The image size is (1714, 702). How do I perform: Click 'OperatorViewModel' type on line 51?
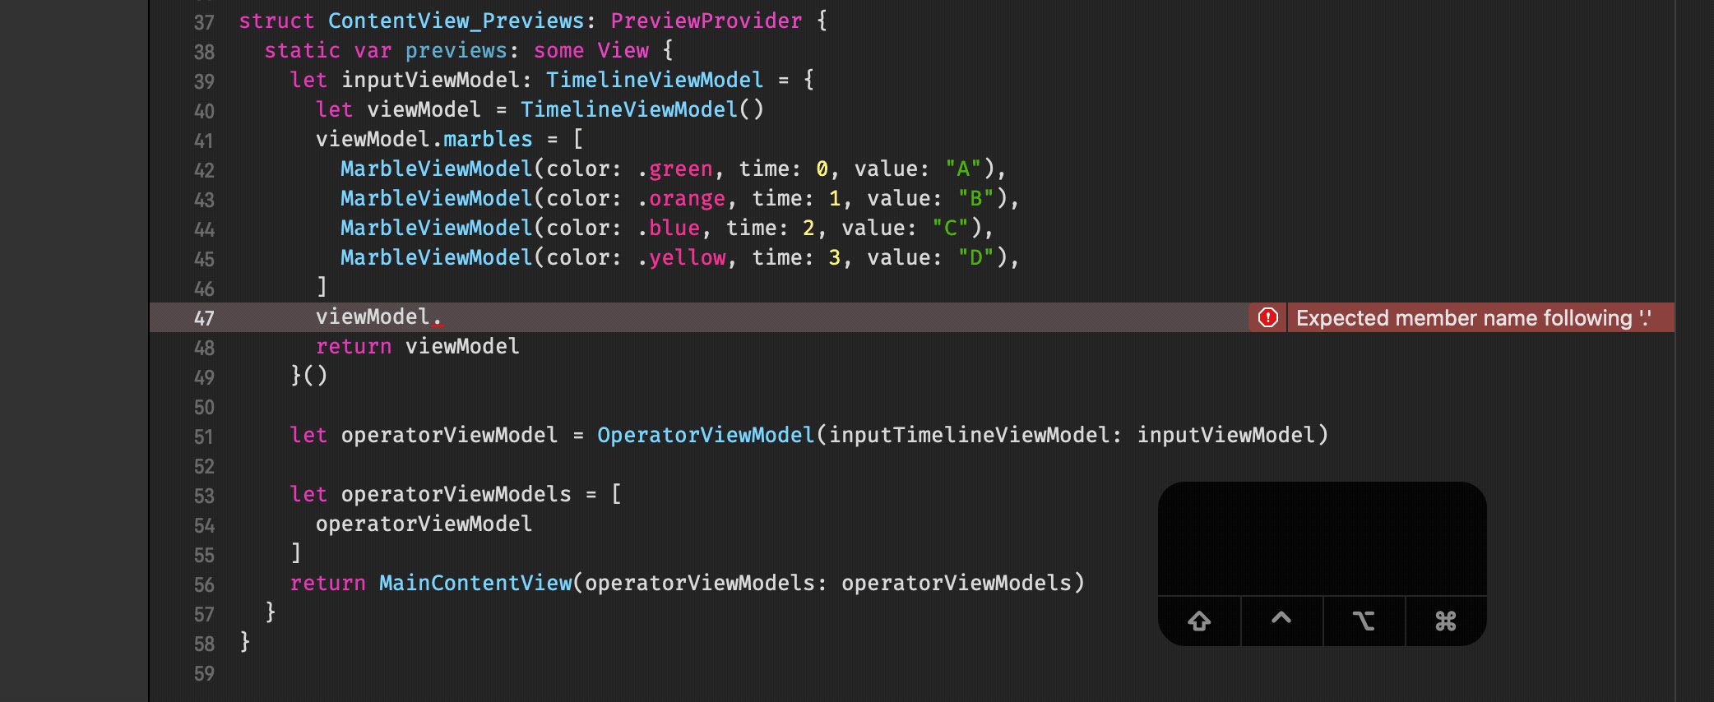pos(706,436)
